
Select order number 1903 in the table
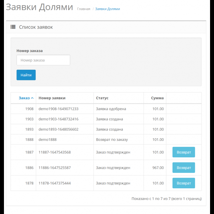(x=29, y=119)
